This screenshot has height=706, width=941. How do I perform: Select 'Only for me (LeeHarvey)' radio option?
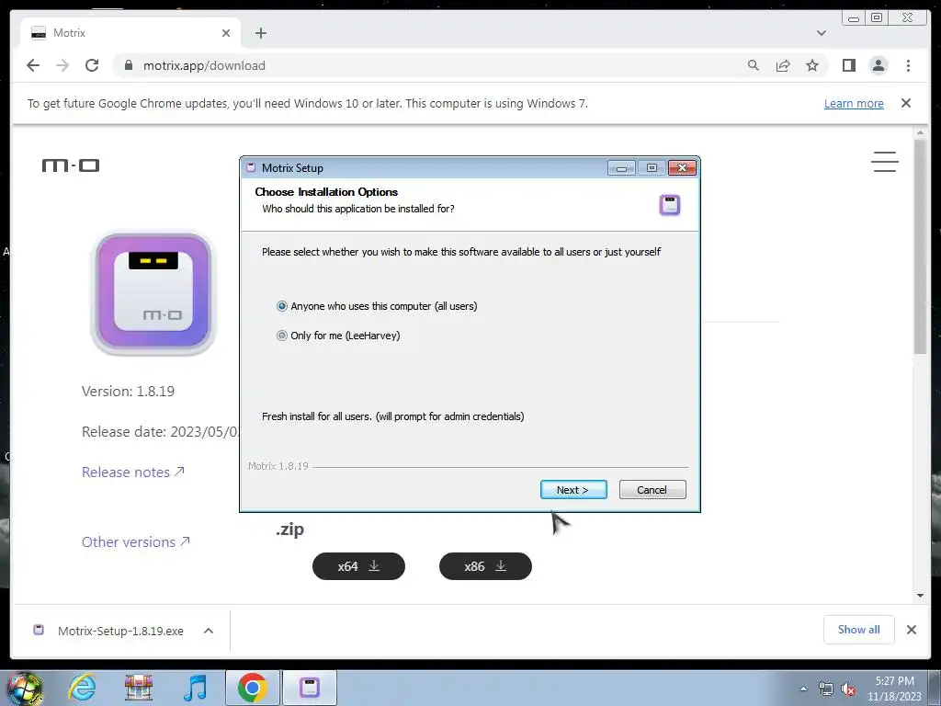[x=281, y=336]
